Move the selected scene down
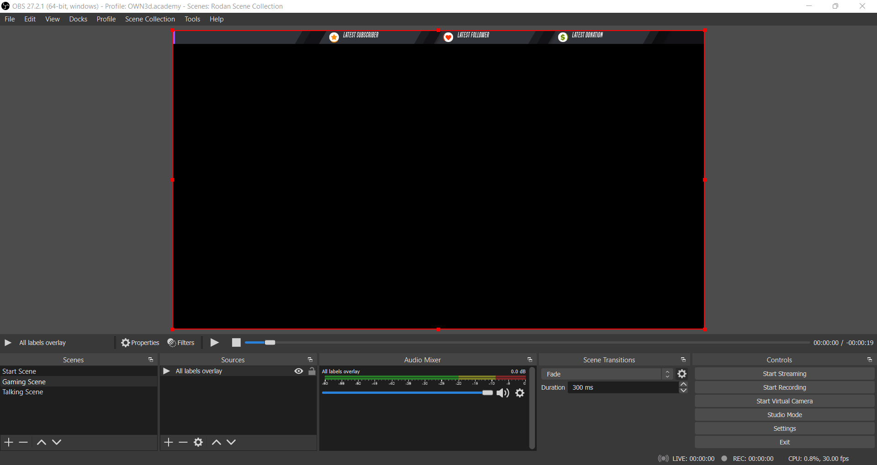Screen dimensions: 877x465 57,442
